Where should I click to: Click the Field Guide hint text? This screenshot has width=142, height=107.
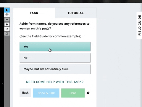(x=50, y=36)
